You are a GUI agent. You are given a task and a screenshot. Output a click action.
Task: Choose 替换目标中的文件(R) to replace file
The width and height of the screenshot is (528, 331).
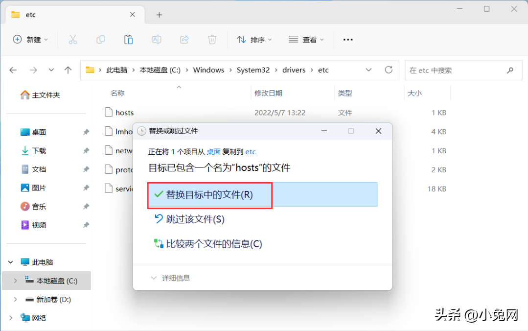point(209,194)
